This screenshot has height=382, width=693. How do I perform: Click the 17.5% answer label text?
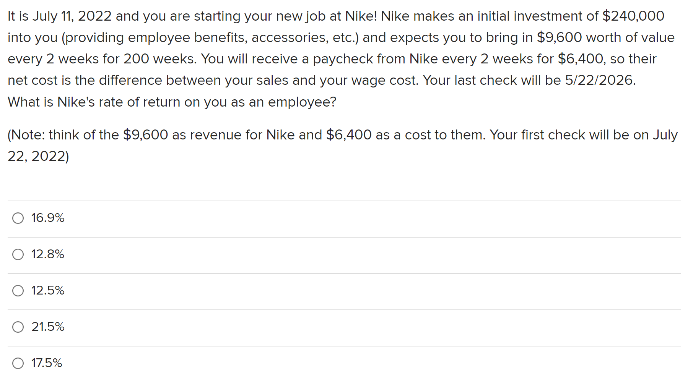coord(47,363)
